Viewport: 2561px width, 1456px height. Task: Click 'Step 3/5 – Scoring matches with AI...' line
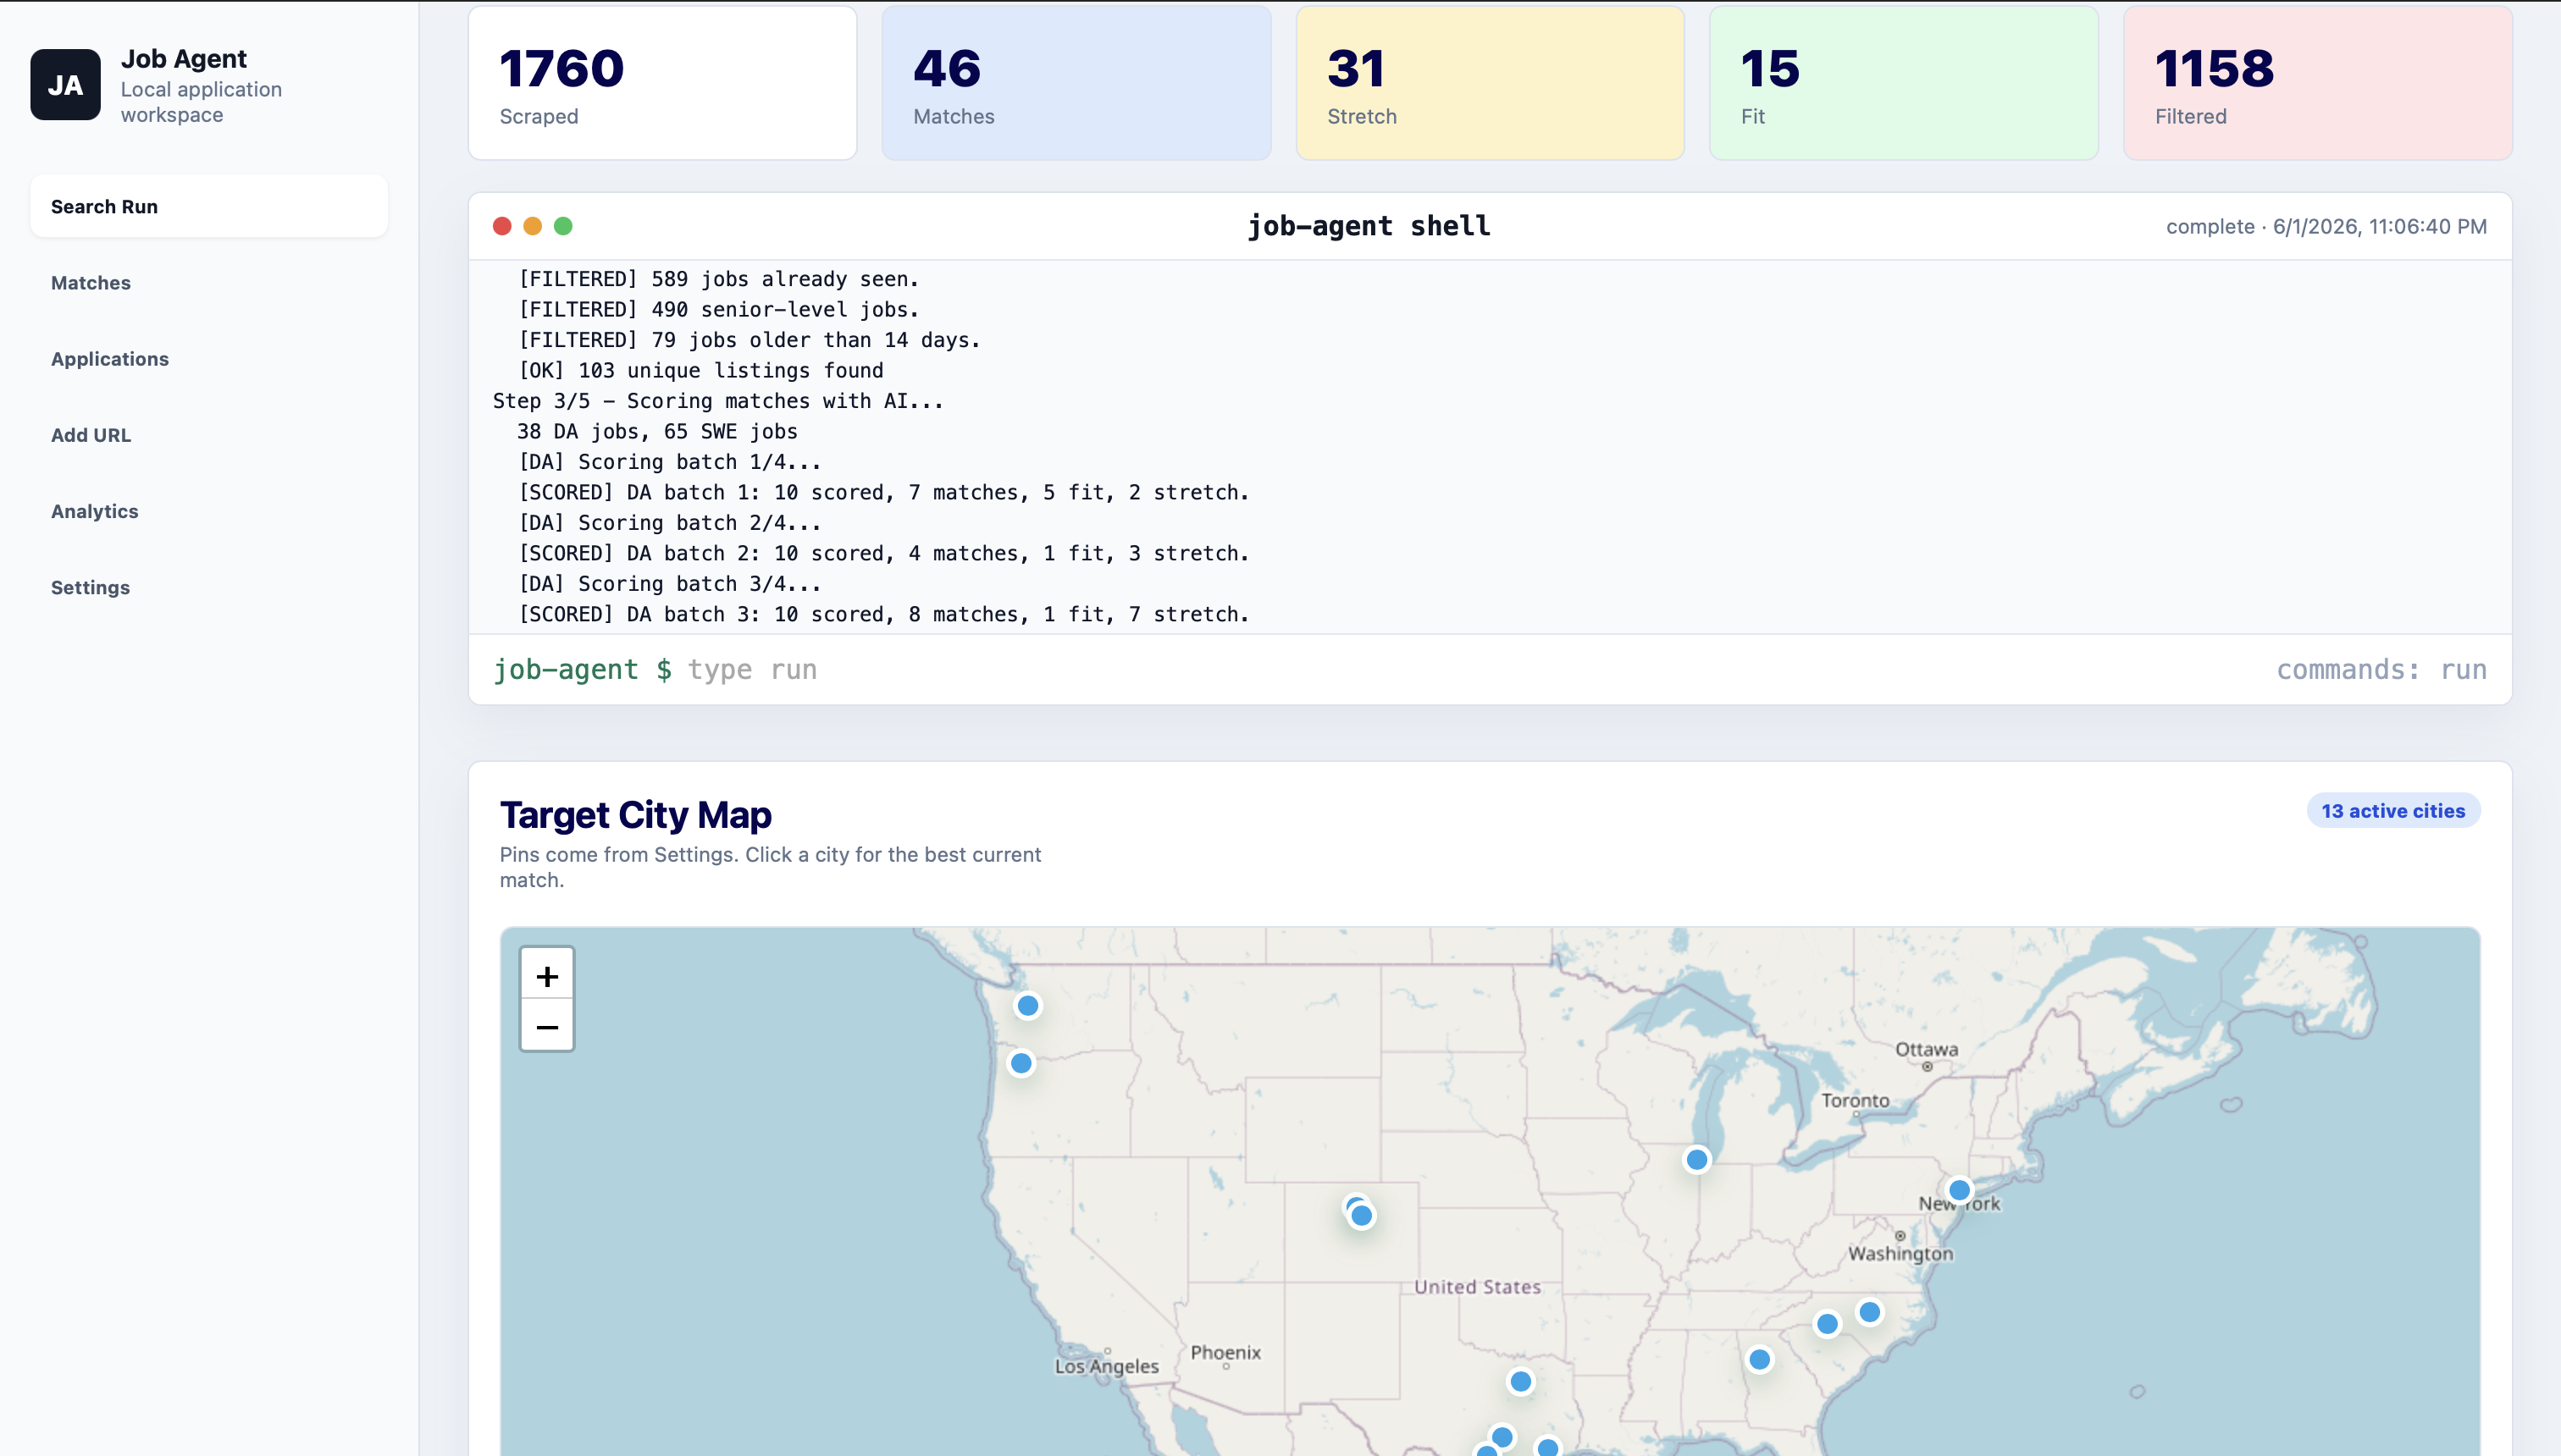tap(718, 401)
